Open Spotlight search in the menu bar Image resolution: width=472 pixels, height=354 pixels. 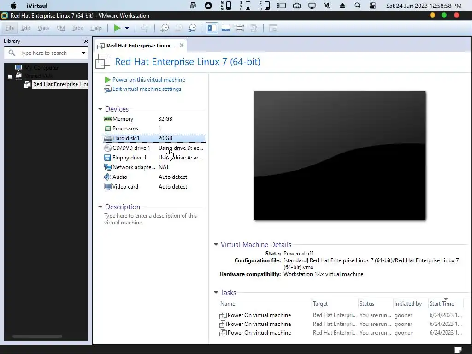pyautogui.click(x=358, y=6)
